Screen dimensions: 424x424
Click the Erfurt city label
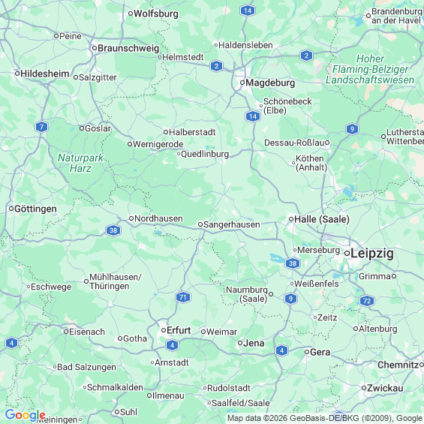179,330
